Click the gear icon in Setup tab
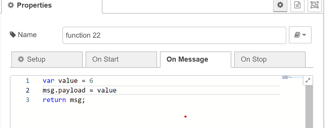This screenshot has height=128, width=325. pos(21,59)
